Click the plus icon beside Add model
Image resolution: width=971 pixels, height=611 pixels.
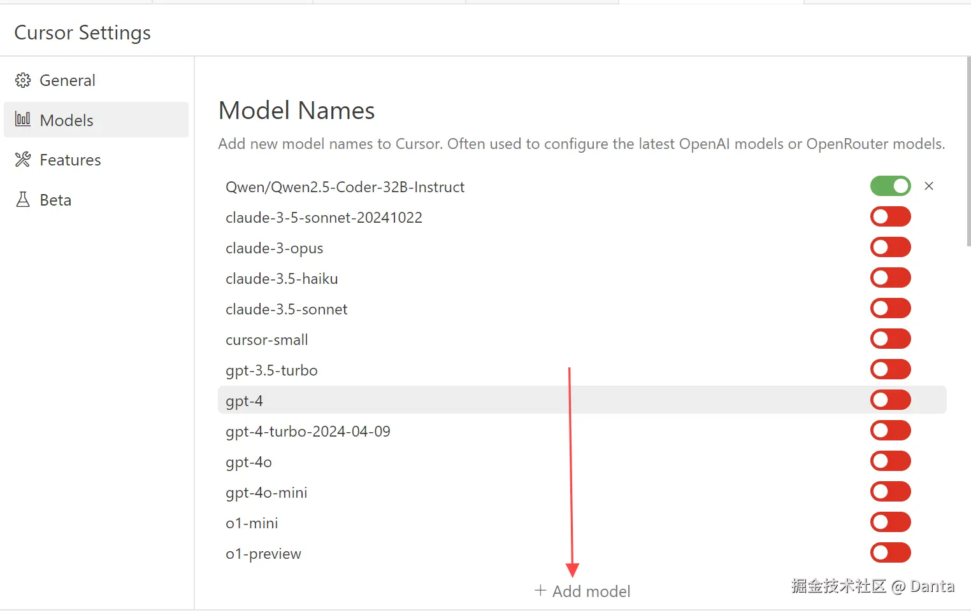pos(540,591)
